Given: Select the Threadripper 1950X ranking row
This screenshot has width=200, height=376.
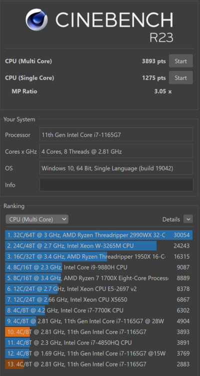Looking at the screenshot, I should pos(99,256).
